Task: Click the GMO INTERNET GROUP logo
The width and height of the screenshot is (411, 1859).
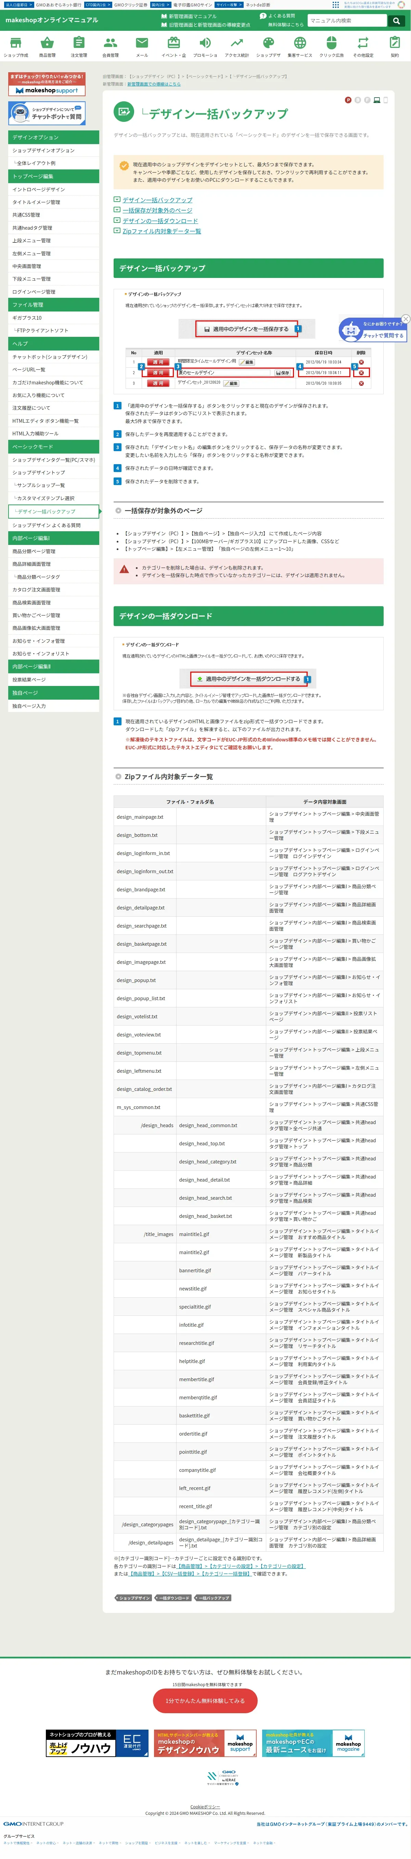Action: pyautogui.click(x=33, y=1824)
